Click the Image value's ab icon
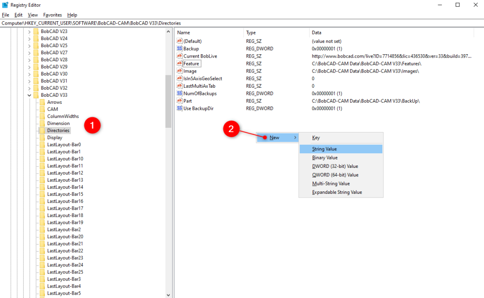 point(180,71)
